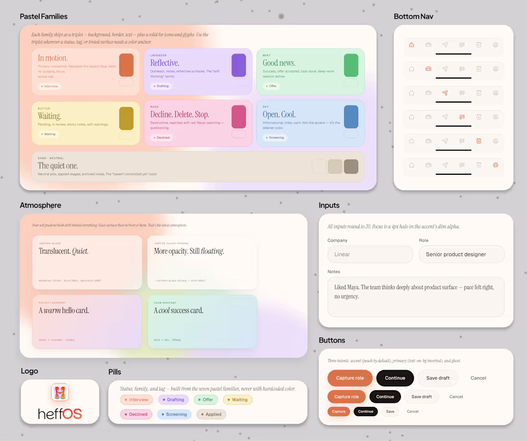Select the board icon in the home-active nav row
This screenshot has width=527, height=441.
tap(462, 45)
